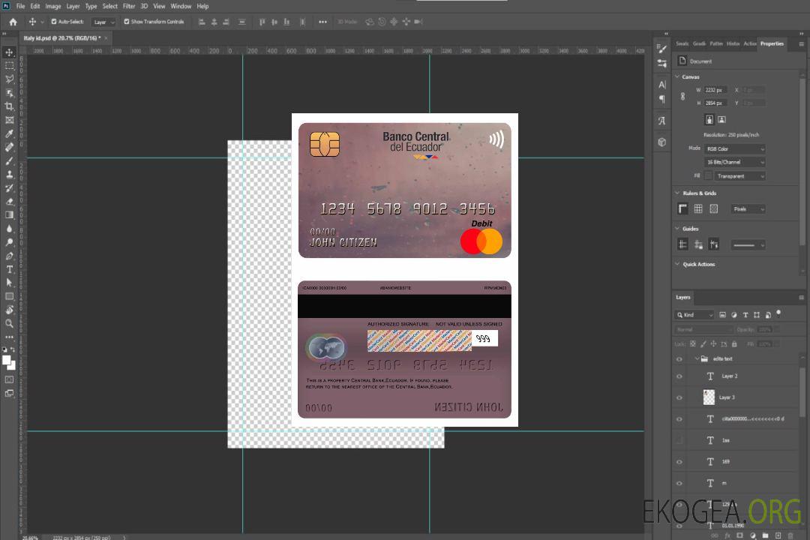Click the Home icon in the options bar
810x540 pixels.
tap(13, 22)
